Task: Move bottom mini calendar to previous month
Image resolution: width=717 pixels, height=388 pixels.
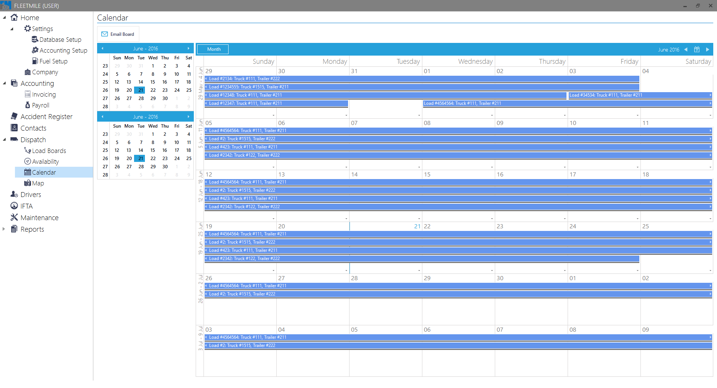Action: [102, 117]
